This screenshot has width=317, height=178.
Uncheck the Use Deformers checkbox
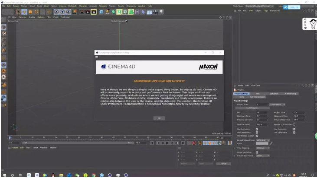[x=294, y=132]
